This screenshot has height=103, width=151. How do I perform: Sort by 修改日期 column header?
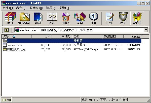click(x=113, y=37)
